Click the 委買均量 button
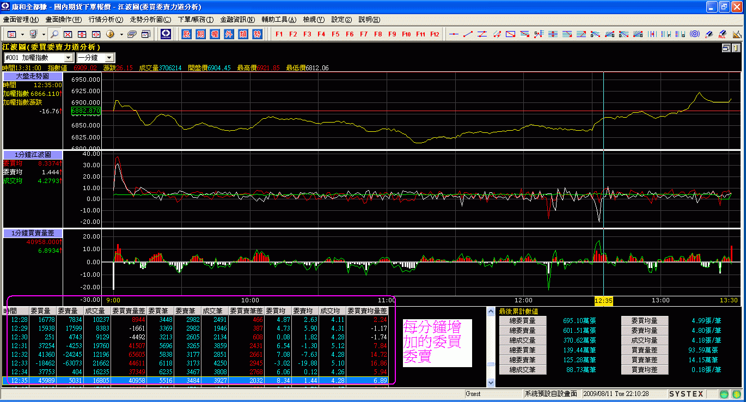 click(645, 321)
